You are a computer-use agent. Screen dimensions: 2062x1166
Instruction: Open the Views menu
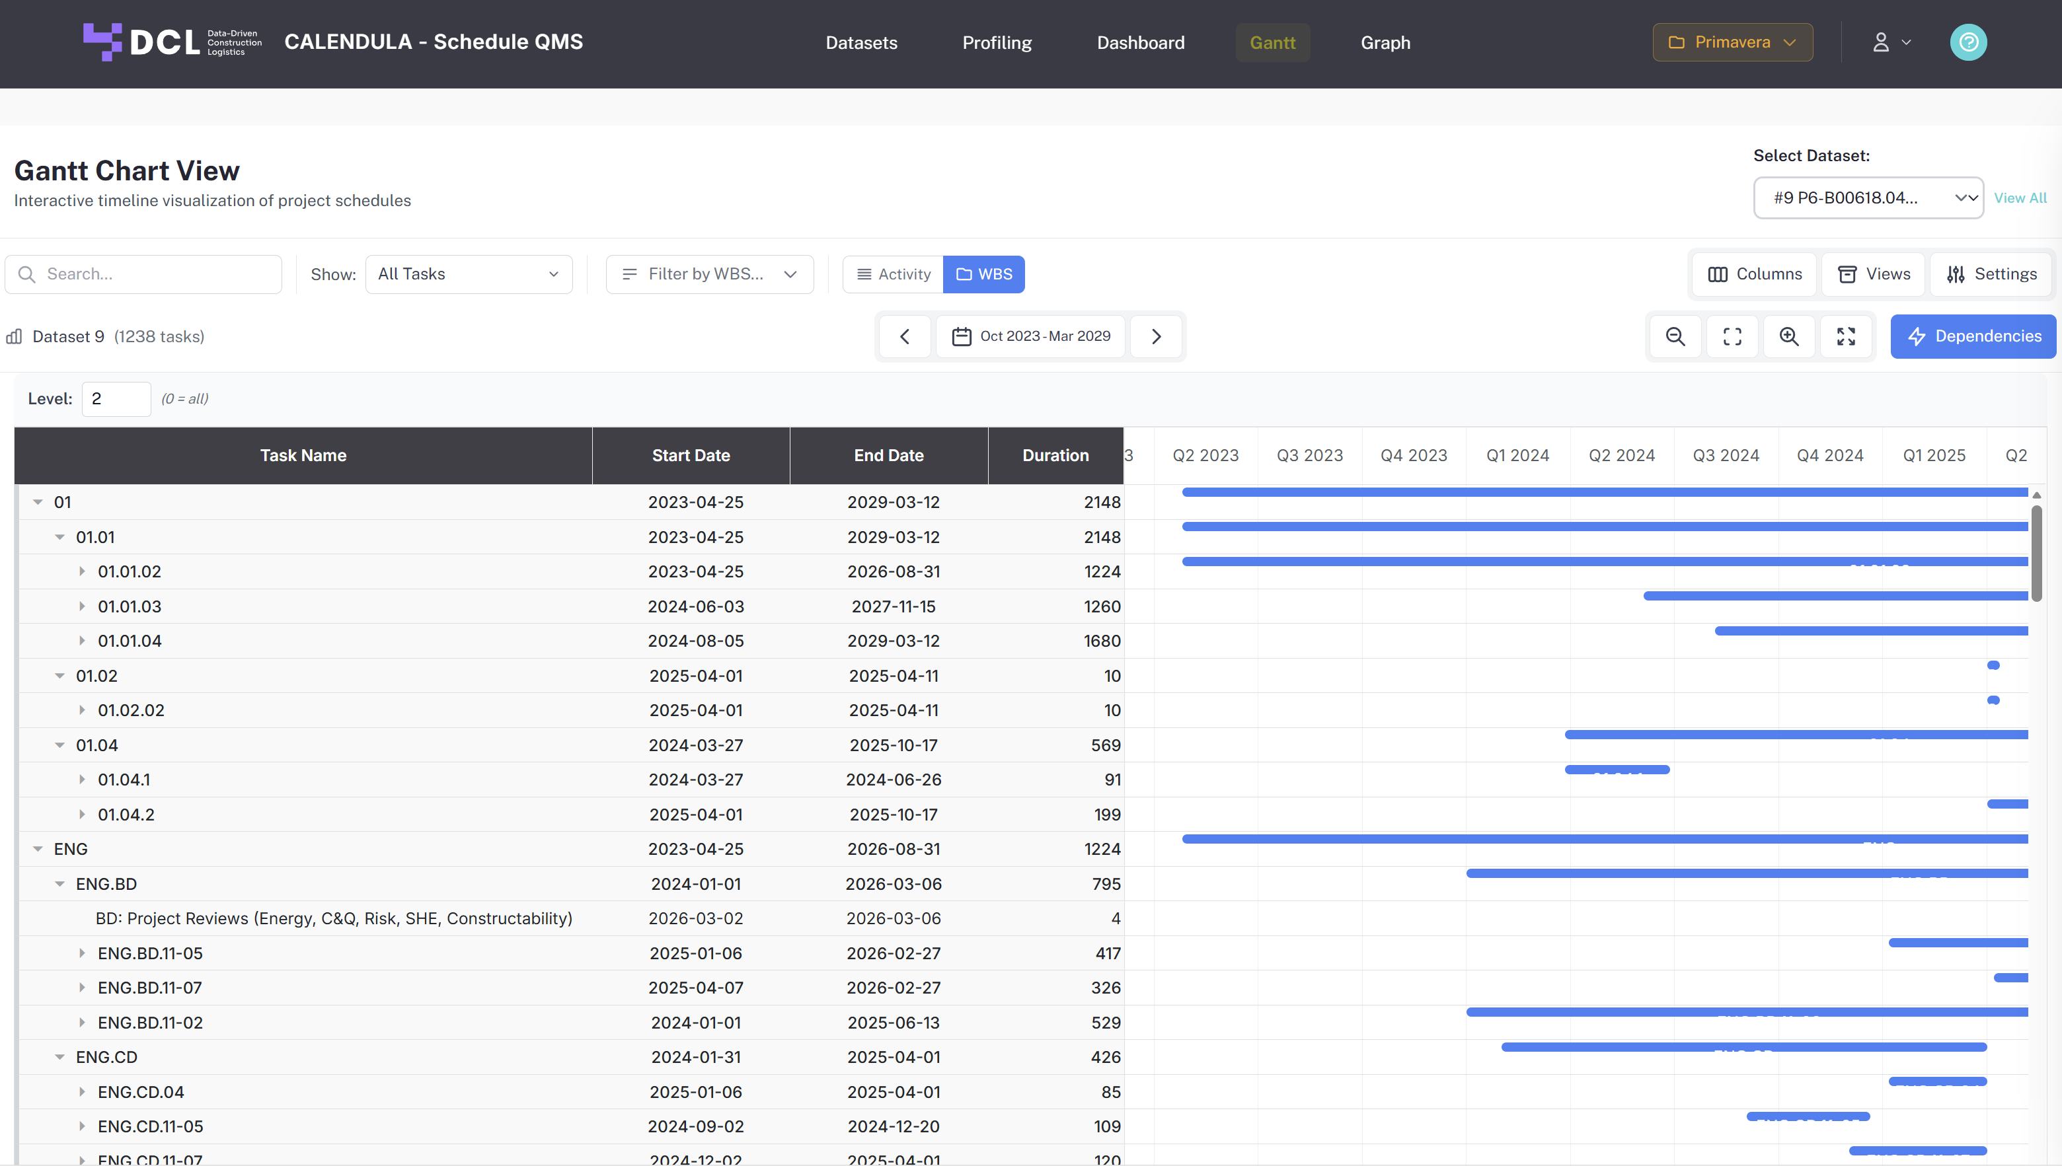point(1873,275)
